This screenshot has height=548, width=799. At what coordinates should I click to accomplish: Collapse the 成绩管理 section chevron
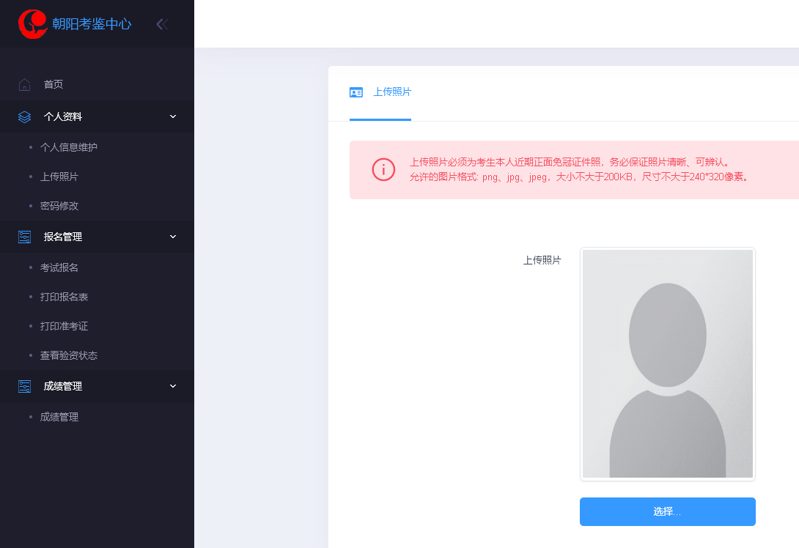tap(173, 386)
